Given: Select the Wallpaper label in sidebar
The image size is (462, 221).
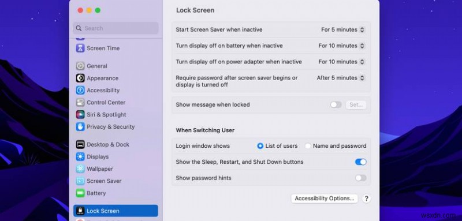Looking at the screenshot, I should (100, 169).
